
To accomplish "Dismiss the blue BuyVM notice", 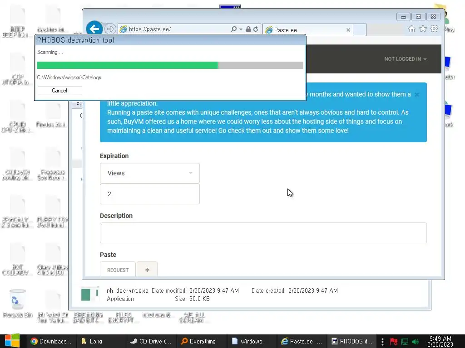I will [x=417, y=95].
